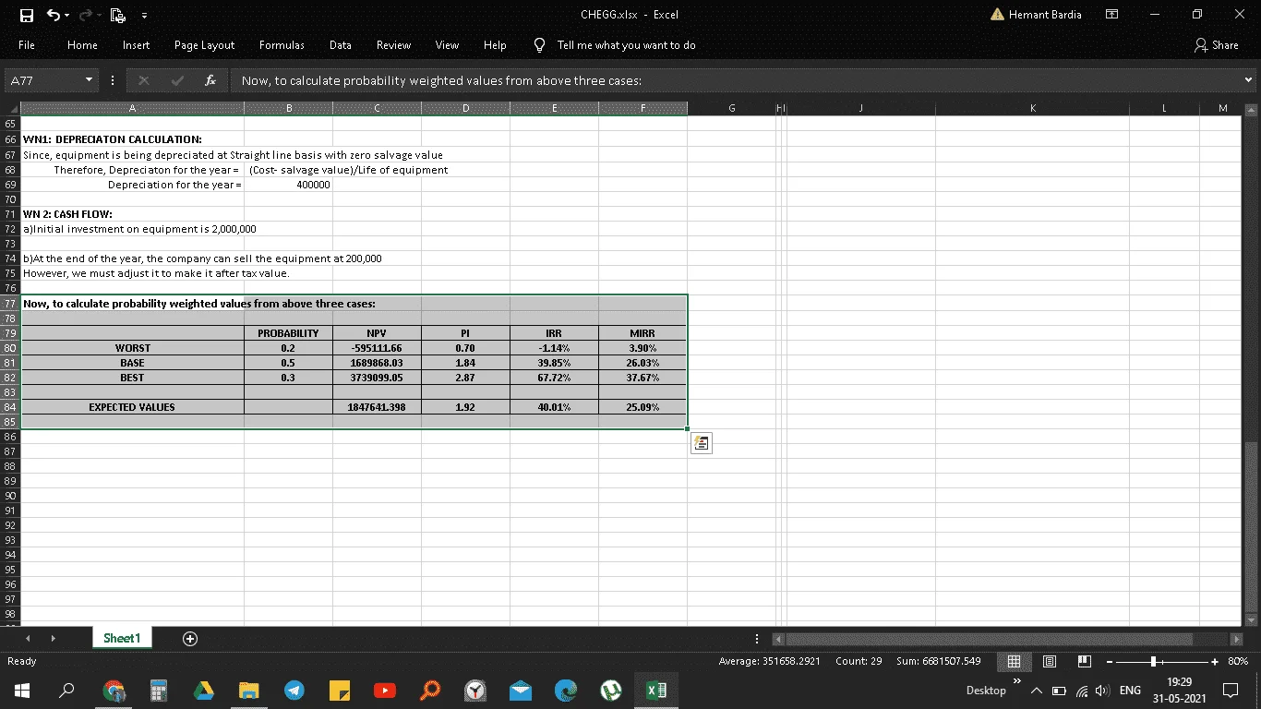Open the Help ribbon tab

(495, 45)
